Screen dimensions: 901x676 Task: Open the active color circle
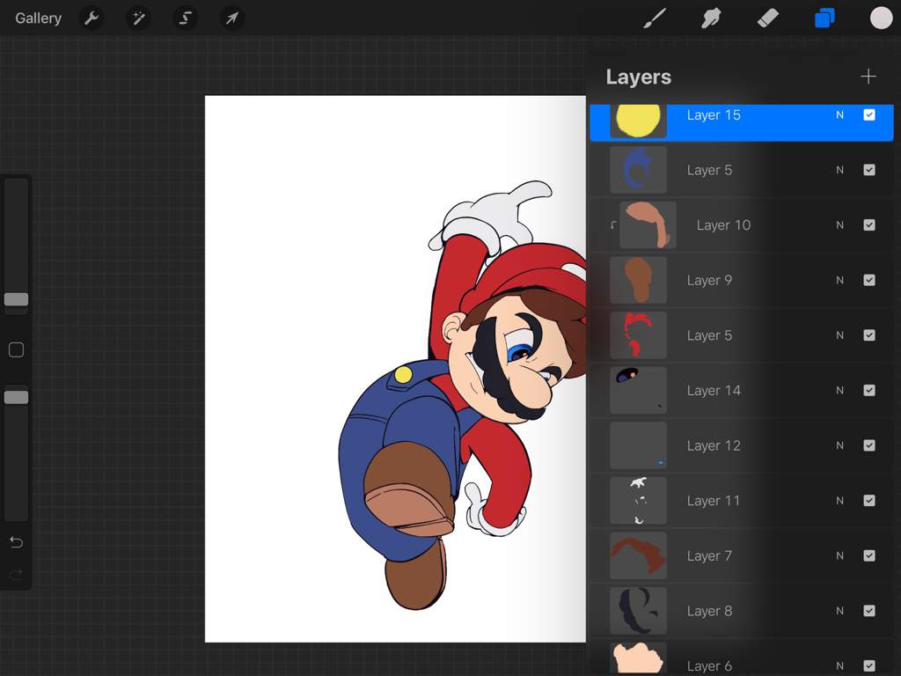881,18
